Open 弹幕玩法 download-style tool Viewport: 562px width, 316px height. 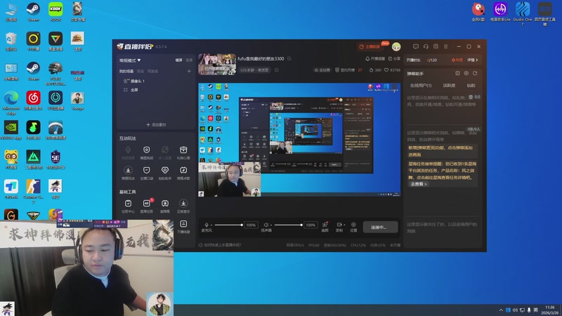pos(128,173)
